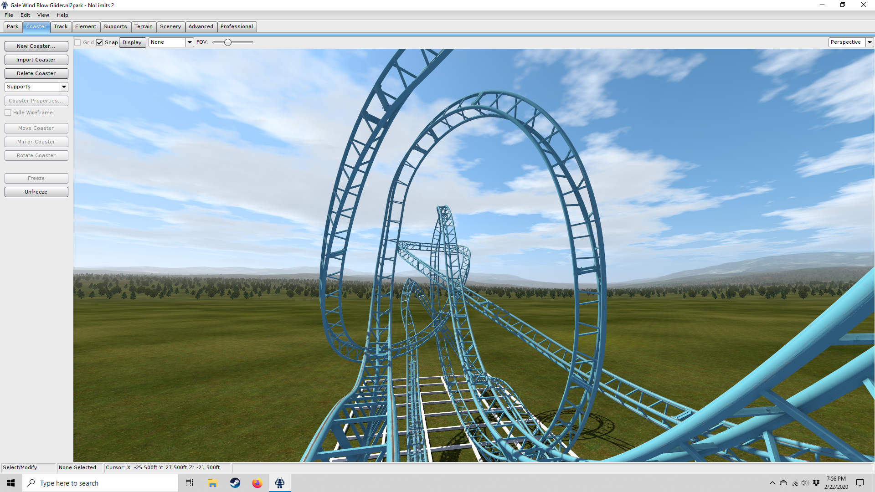Viewport: 875px width, 492px height.
Task: Toggle the Hide Wireframe checkbox
Action: 8,113
